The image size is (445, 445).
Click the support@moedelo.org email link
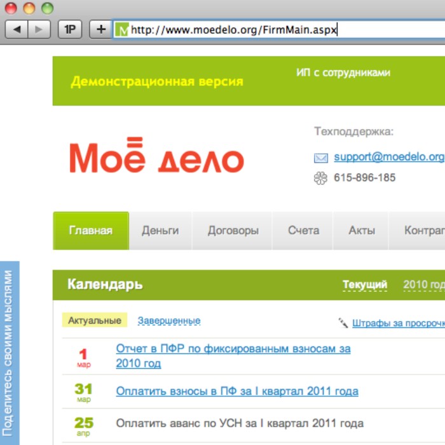[388, 156]
